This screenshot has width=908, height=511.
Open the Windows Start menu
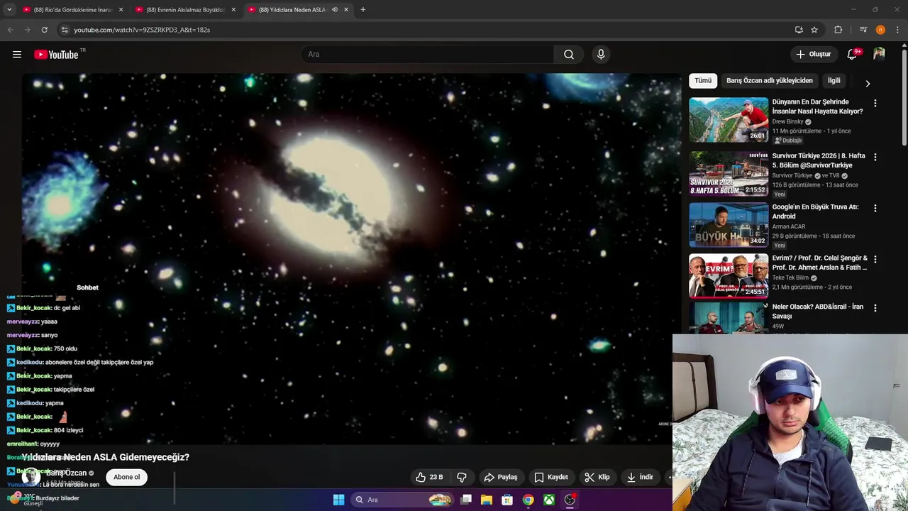tap(339, 500)
